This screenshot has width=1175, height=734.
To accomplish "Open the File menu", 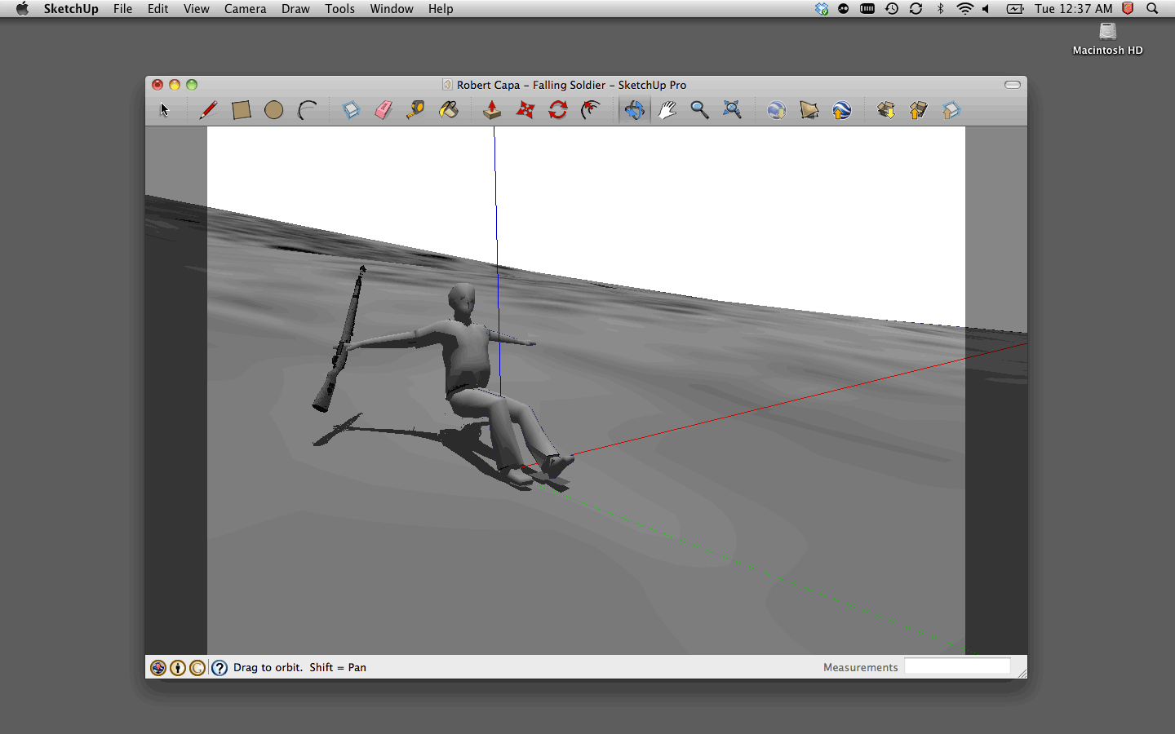I will coord(123,9).
